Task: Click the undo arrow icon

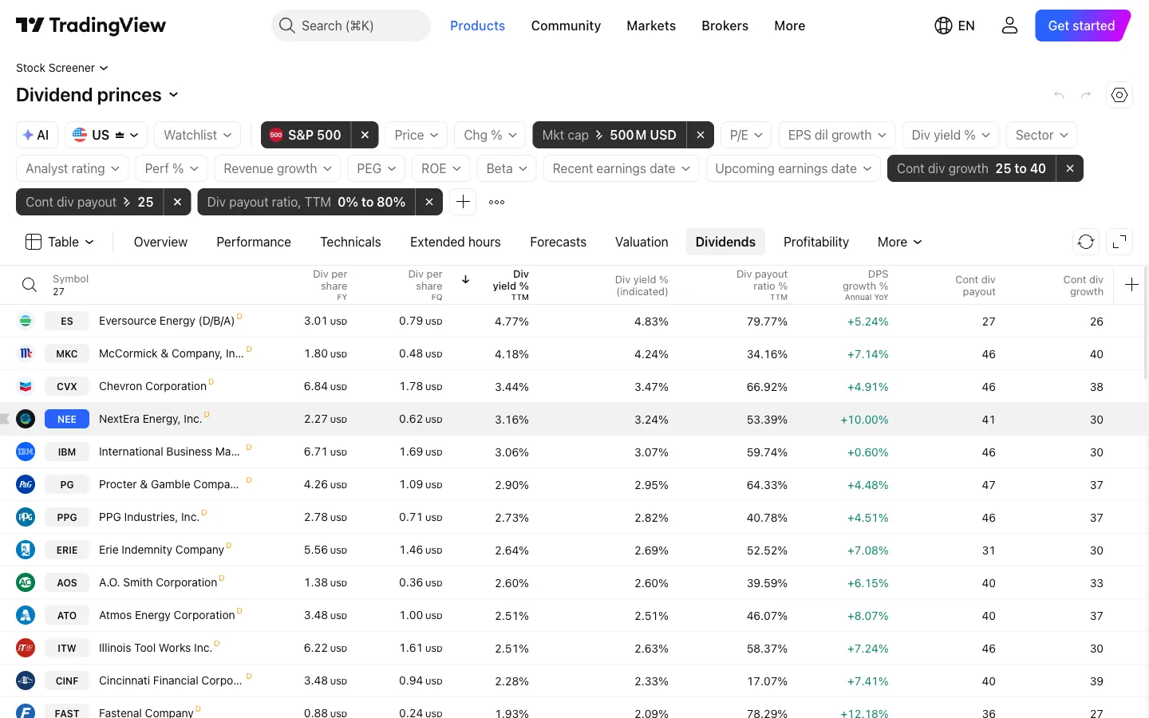Action: (x=1059, y=95)
